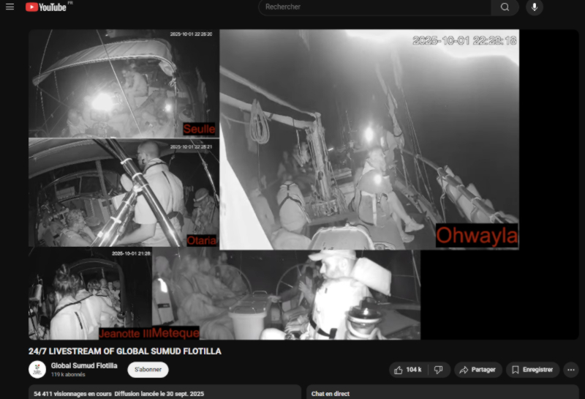
Task: Click the Jeanotte III camera feed
Action: pyautogui.click(x=89, y=294)
